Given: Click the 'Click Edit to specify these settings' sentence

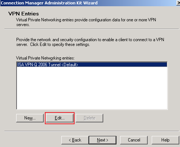Looking at the screenshot, I should coord(60,44).
